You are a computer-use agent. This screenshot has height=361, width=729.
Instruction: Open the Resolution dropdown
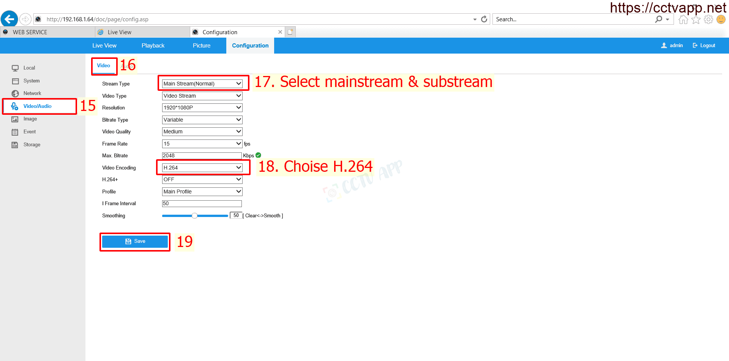tap(202, 108)
